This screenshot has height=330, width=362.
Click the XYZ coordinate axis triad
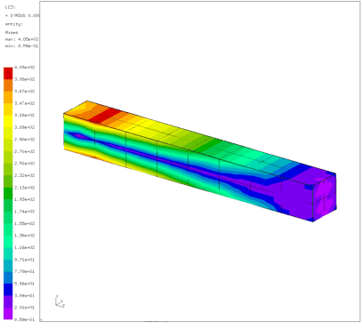(x=60, y=302)
